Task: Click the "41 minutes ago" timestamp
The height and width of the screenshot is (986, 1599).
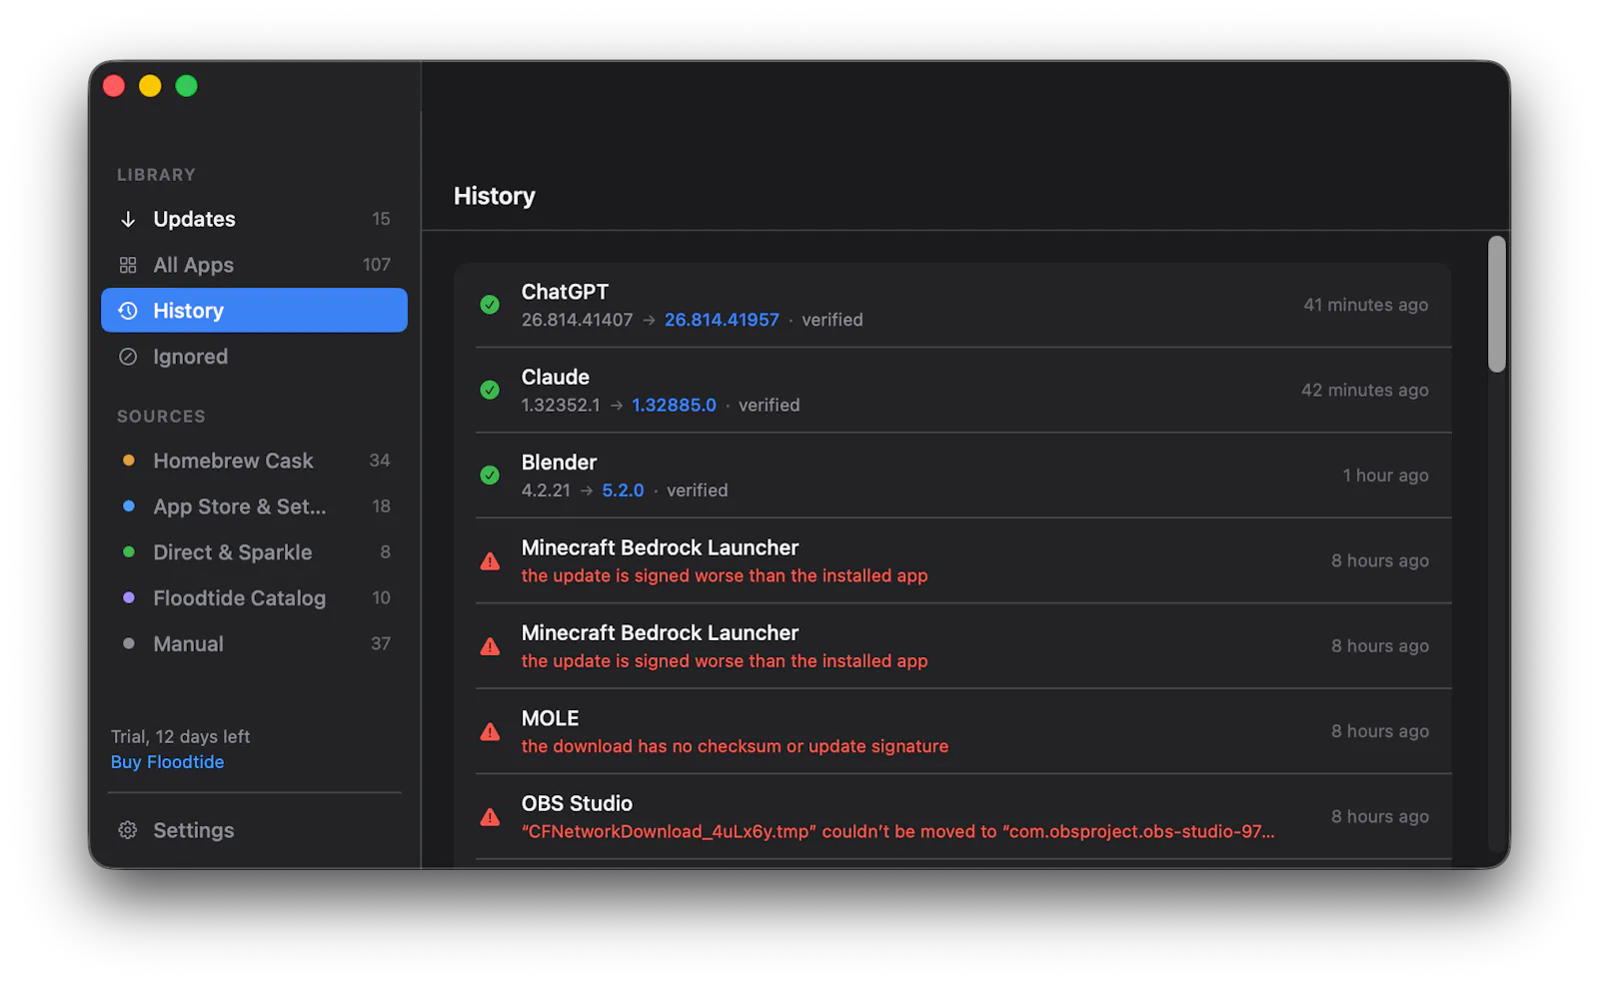Action: [x=1366, y=305]
